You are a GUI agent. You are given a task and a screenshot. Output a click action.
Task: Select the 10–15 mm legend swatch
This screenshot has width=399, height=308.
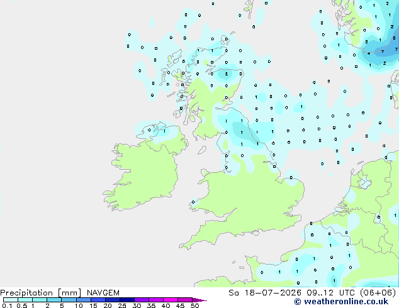pyautogui.click(x=84, y=300)
